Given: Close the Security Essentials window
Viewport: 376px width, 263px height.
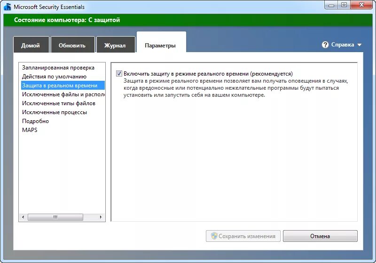Looking at the screenshot, I should coord(362,5).
